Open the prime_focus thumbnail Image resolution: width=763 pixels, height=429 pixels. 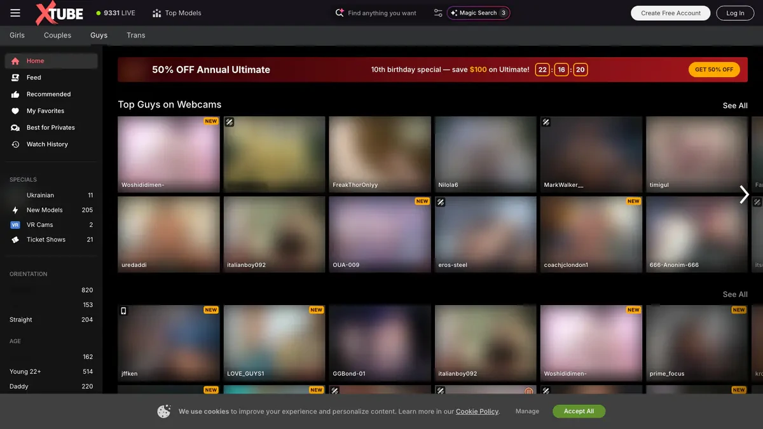point(696,343)
